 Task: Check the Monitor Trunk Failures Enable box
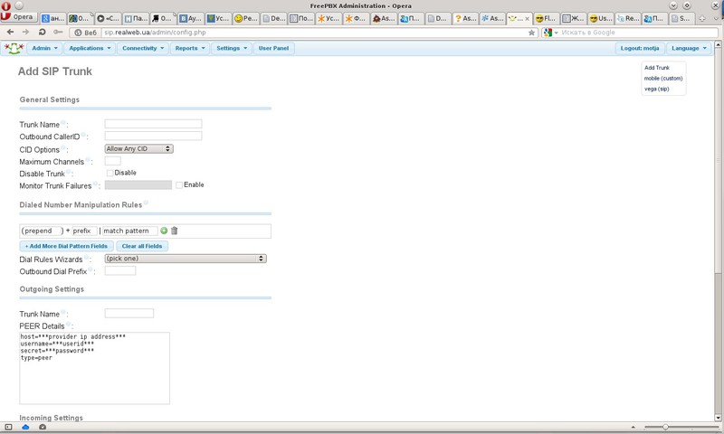click(x=179, y=184)
